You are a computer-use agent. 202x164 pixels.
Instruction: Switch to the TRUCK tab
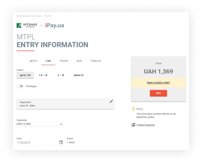point(64,61)
